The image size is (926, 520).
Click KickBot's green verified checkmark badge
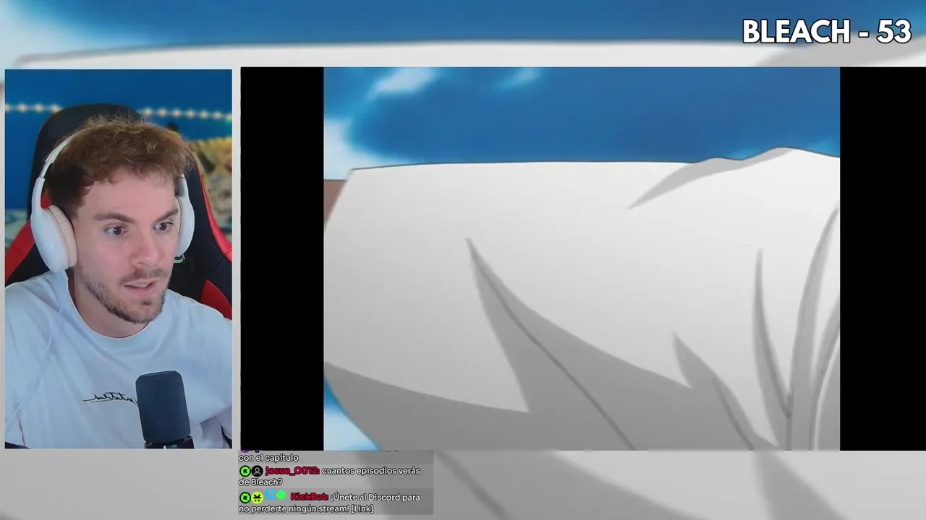(281, 496)
